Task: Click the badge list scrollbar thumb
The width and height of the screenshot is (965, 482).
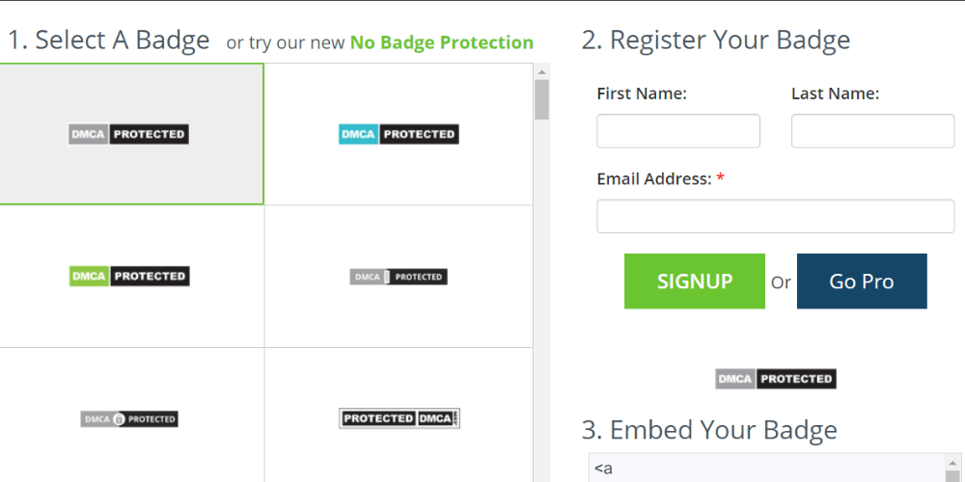Action: coord(541,99)
